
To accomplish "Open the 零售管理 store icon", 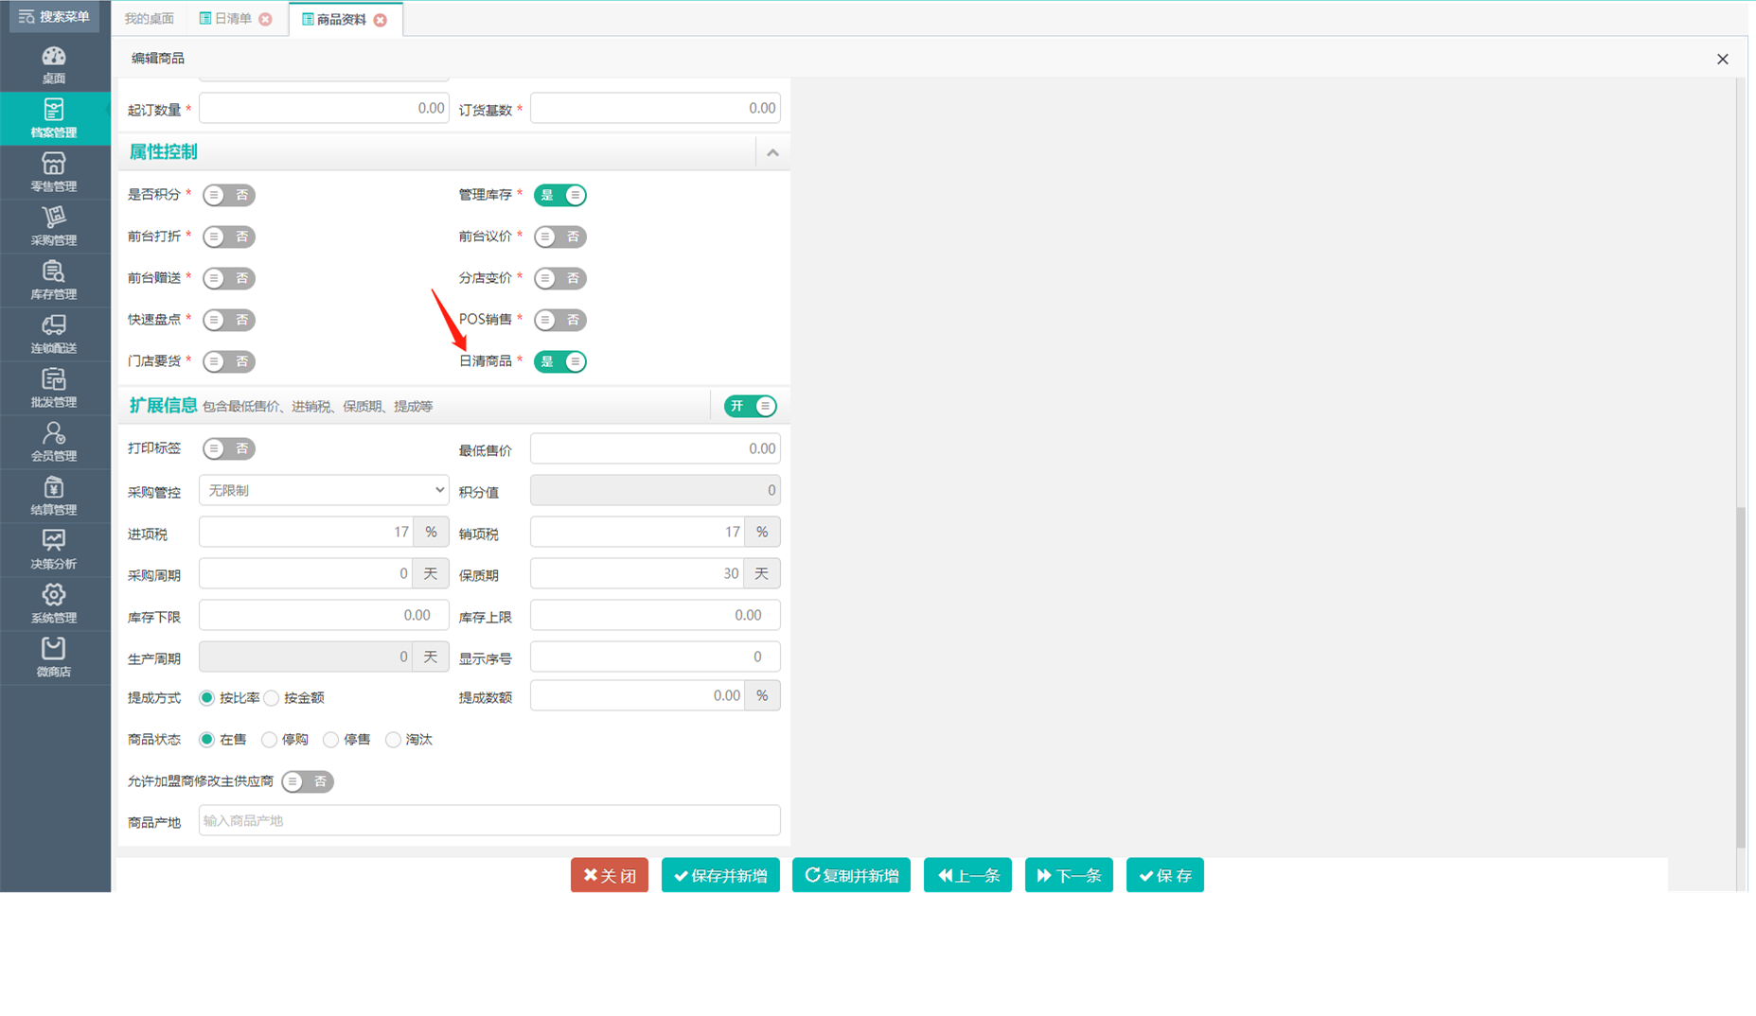I will [x=54, y=172].
